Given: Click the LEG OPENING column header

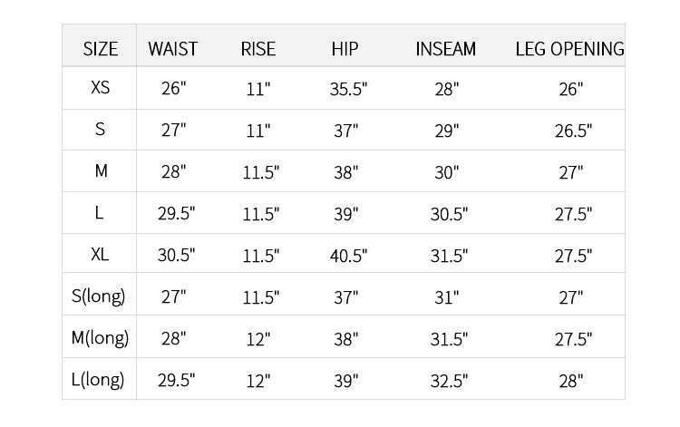Looking at the screenshot, I should 569,49.
